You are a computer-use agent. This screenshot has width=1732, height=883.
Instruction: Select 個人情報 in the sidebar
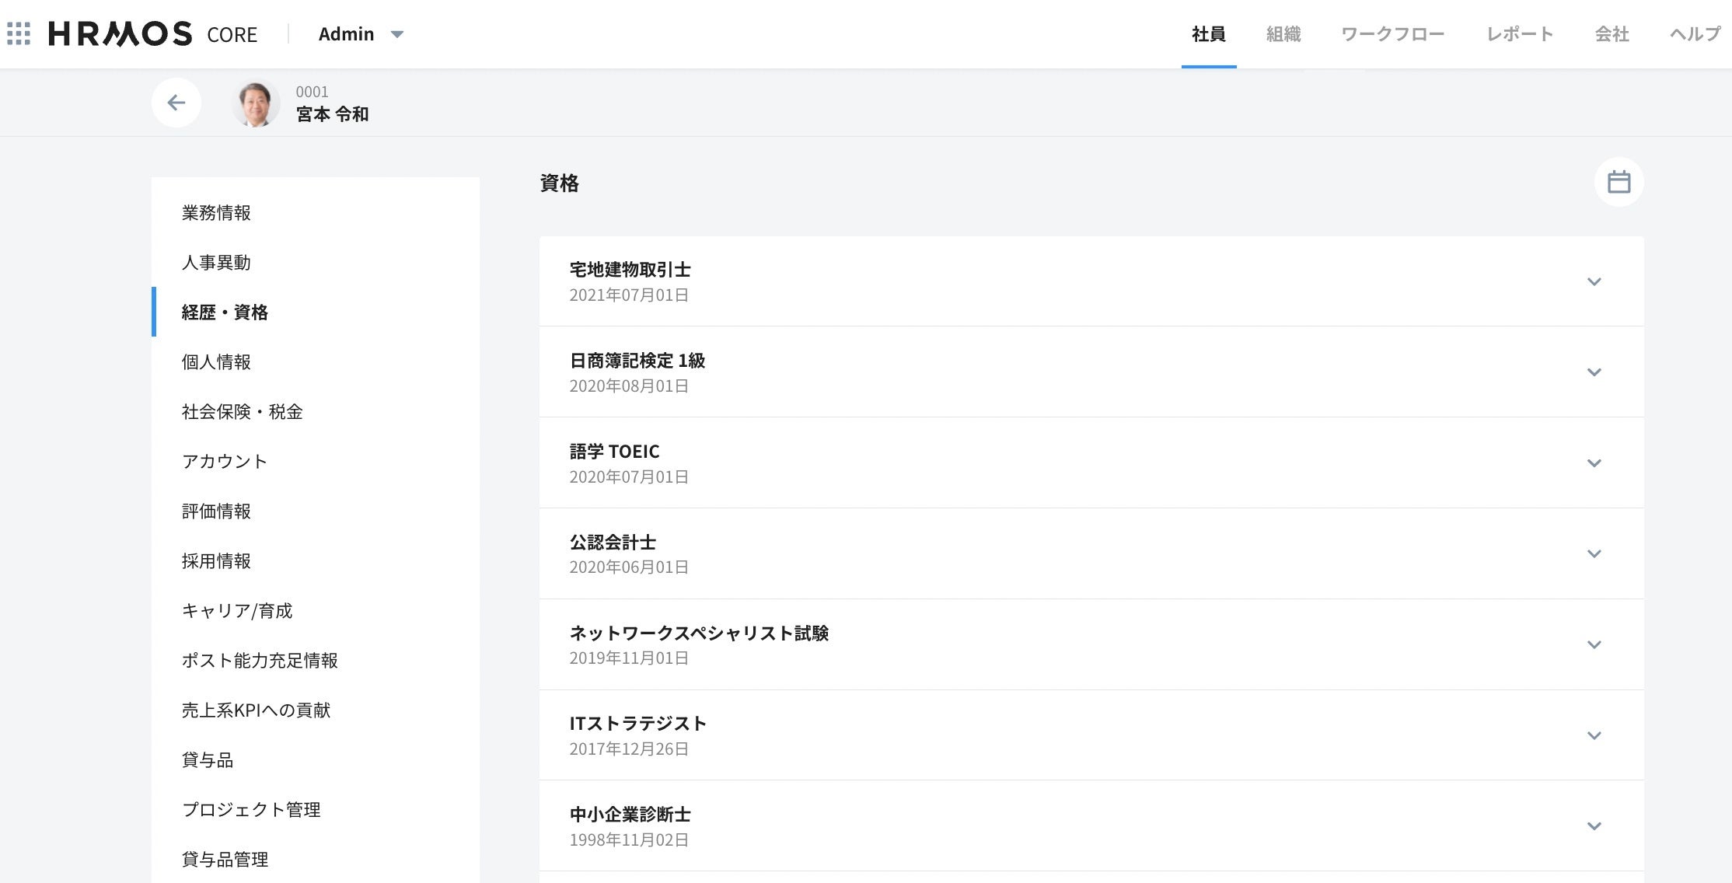pyautogui.click(x=216, y=362)
